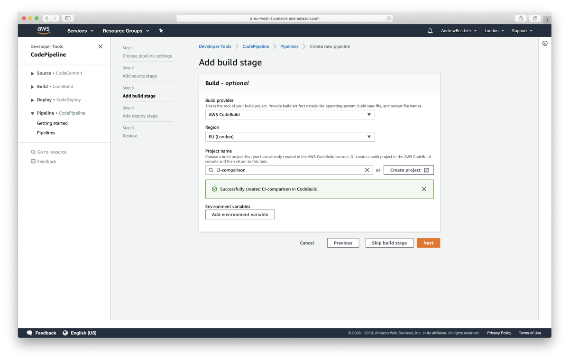
Task: Click the search icon in Go to resource
Action: (33, 152)
